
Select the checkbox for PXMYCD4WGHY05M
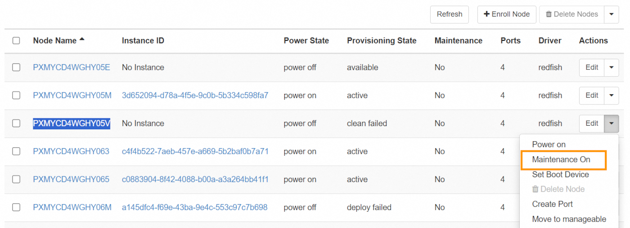(16, 96)
